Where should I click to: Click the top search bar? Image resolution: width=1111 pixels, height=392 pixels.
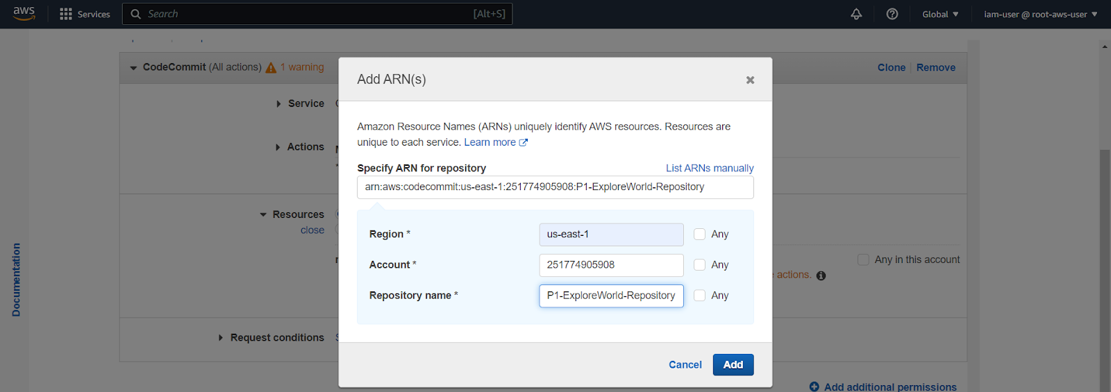tap(317, 14)
